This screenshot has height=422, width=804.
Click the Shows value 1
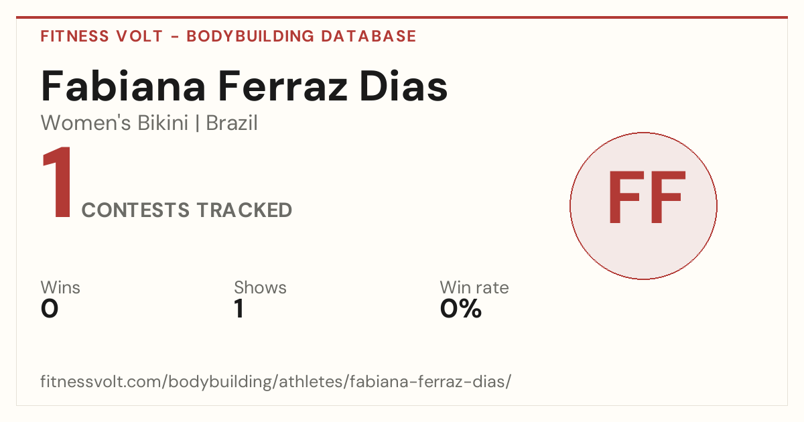pyautogui.click(x=239, y=309)
